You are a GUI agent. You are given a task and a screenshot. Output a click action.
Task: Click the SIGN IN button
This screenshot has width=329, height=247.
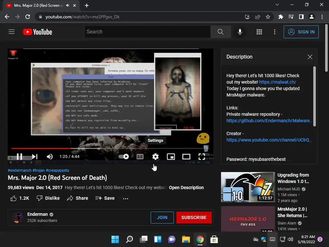click(x=301, y=32)
